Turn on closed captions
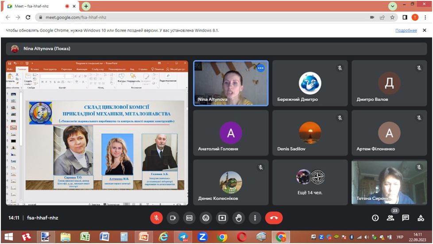This screenshot has height=244, width=433. click(189, 218)
